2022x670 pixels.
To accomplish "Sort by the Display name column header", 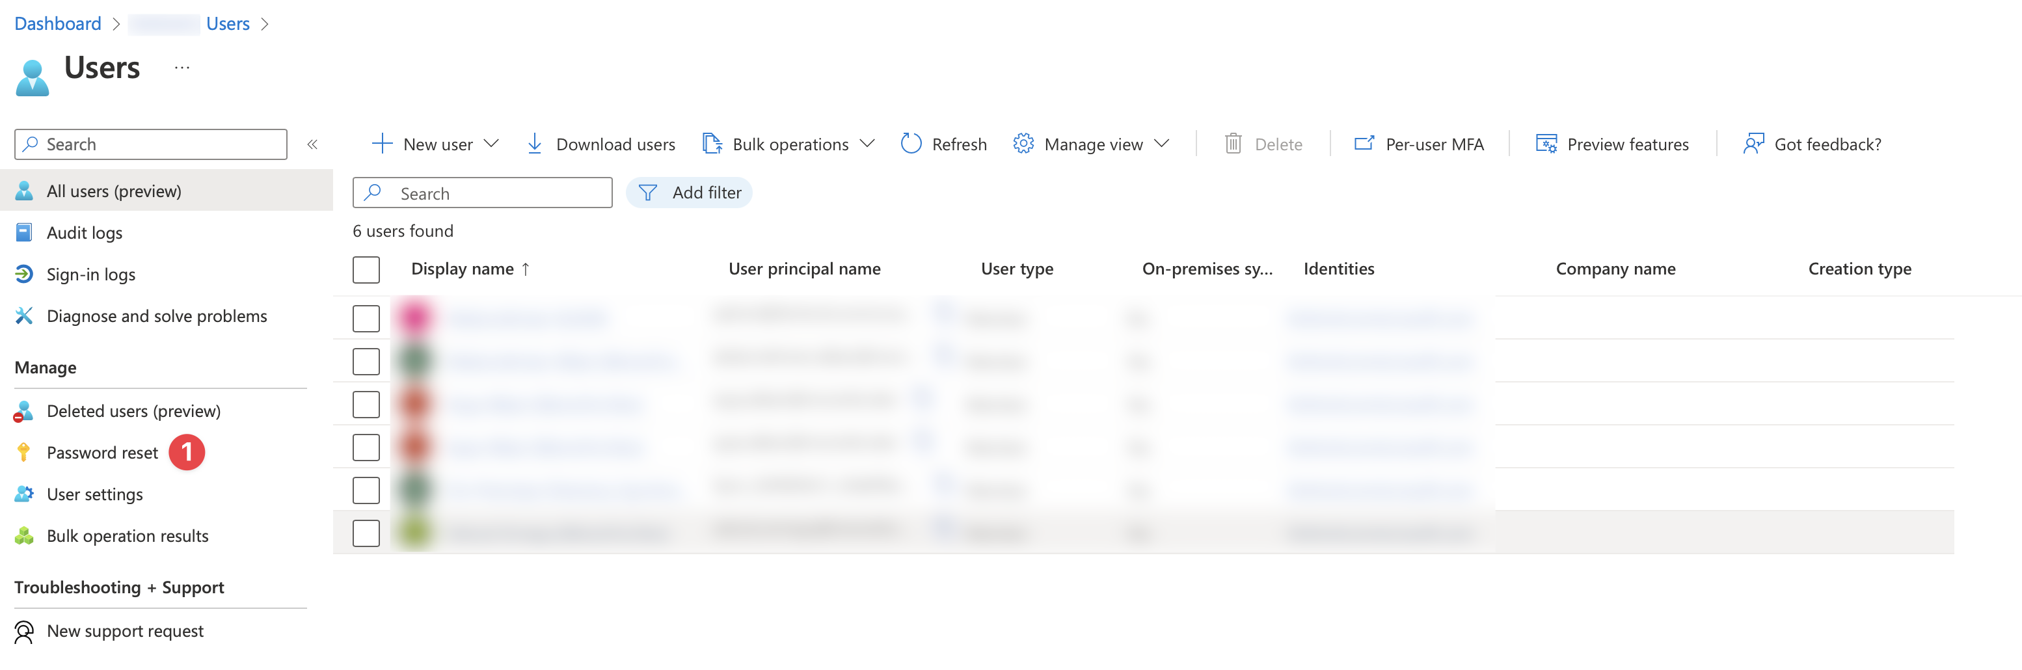I will [463, 269].
